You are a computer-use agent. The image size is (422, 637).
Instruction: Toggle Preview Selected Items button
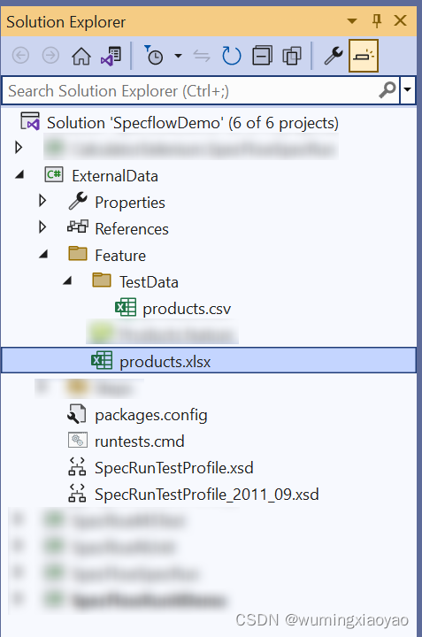[364, 56]
